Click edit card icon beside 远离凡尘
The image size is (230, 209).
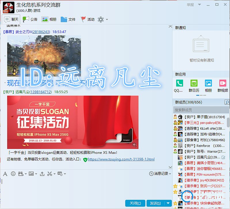[223, 158]
